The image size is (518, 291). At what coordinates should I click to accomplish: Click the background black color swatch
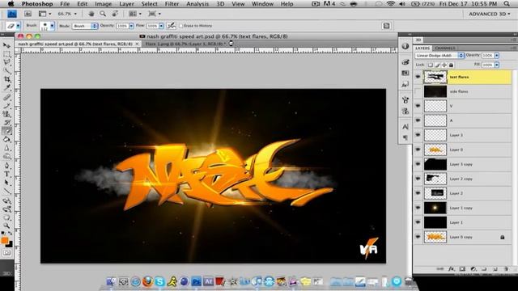(11, 244)
